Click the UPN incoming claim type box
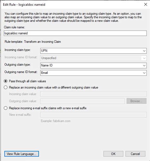 [x=93, y=51]
